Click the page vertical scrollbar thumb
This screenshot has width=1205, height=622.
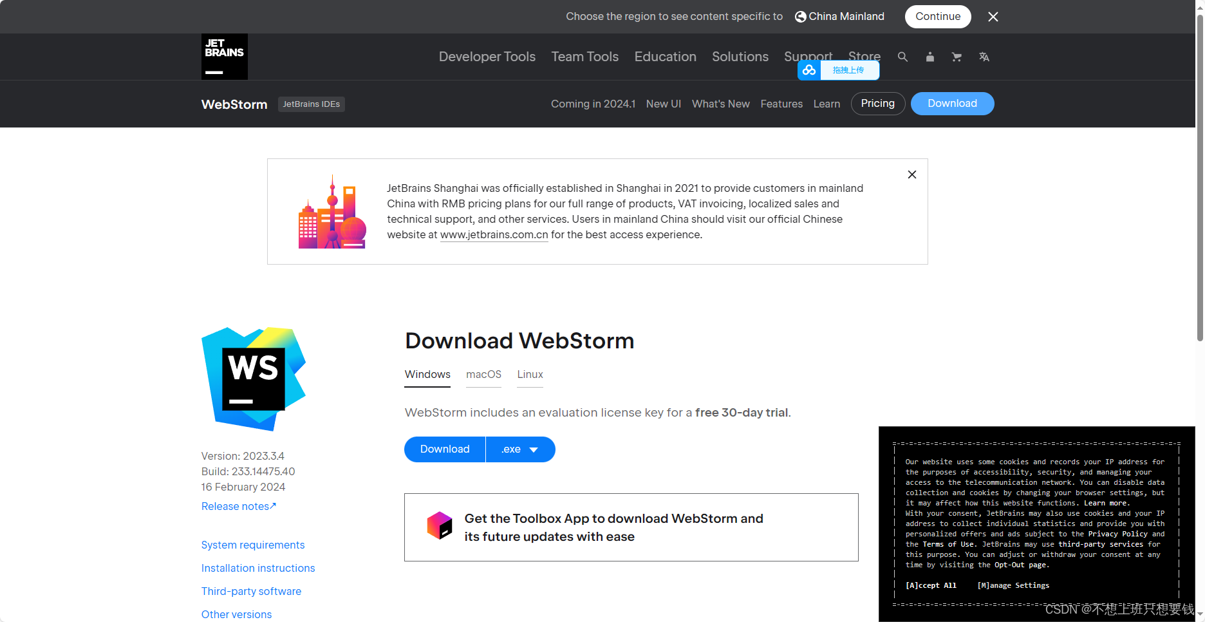point(1200,177)
